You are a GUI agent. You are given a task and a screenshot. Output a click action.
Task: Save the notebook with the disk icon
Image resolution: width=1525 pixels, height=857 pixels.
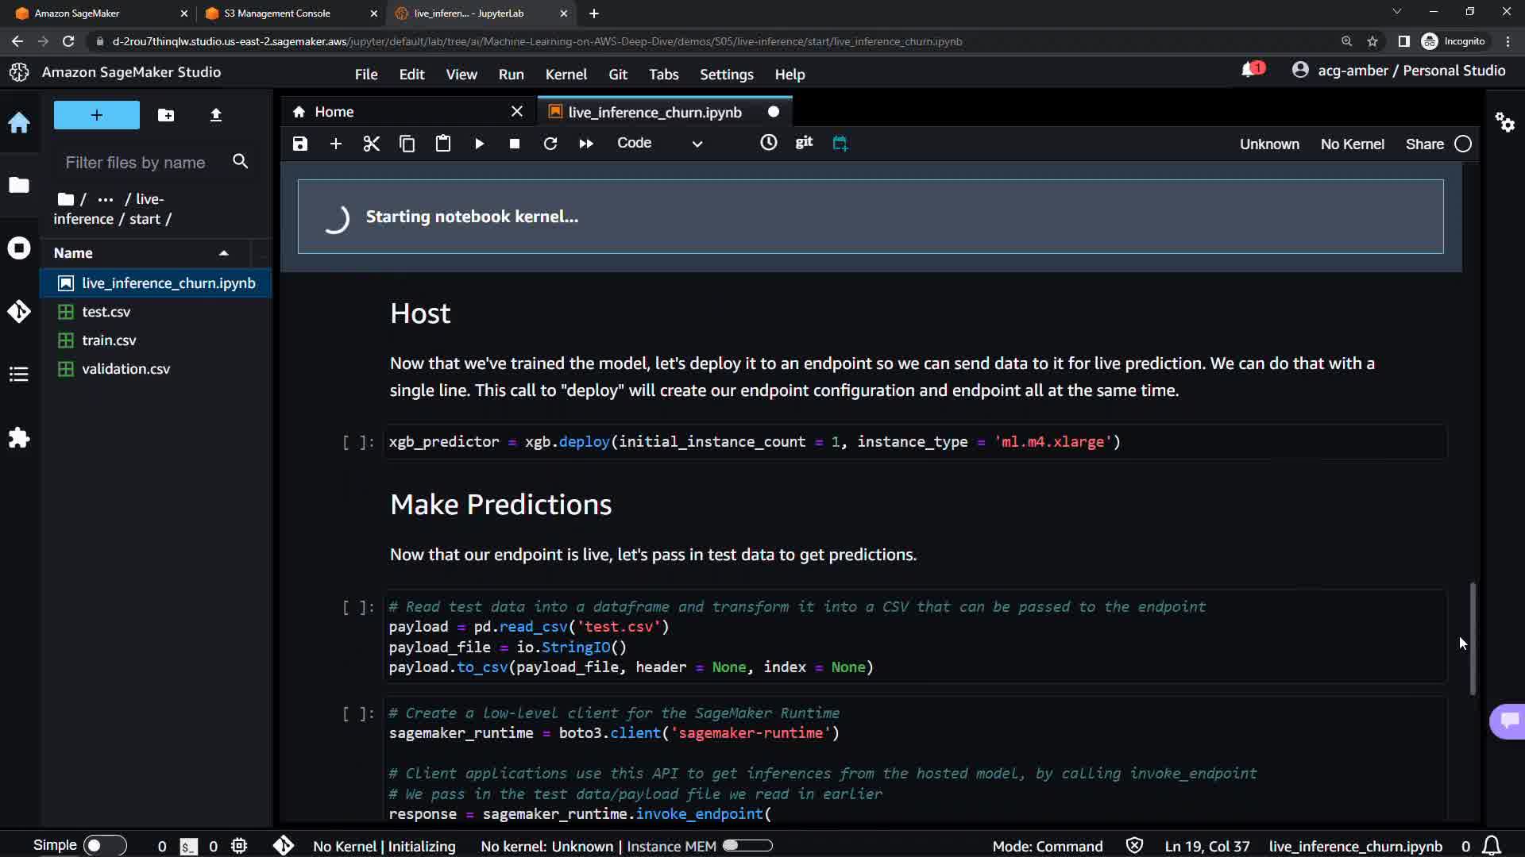pyautogui.click(x=299, y=144)
